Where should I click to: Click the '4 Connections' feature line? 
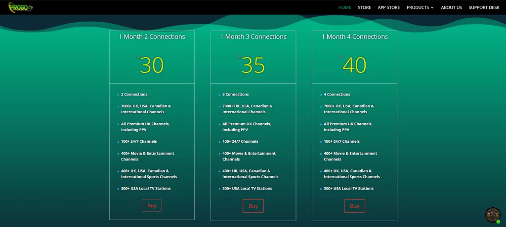pos(337,95)
